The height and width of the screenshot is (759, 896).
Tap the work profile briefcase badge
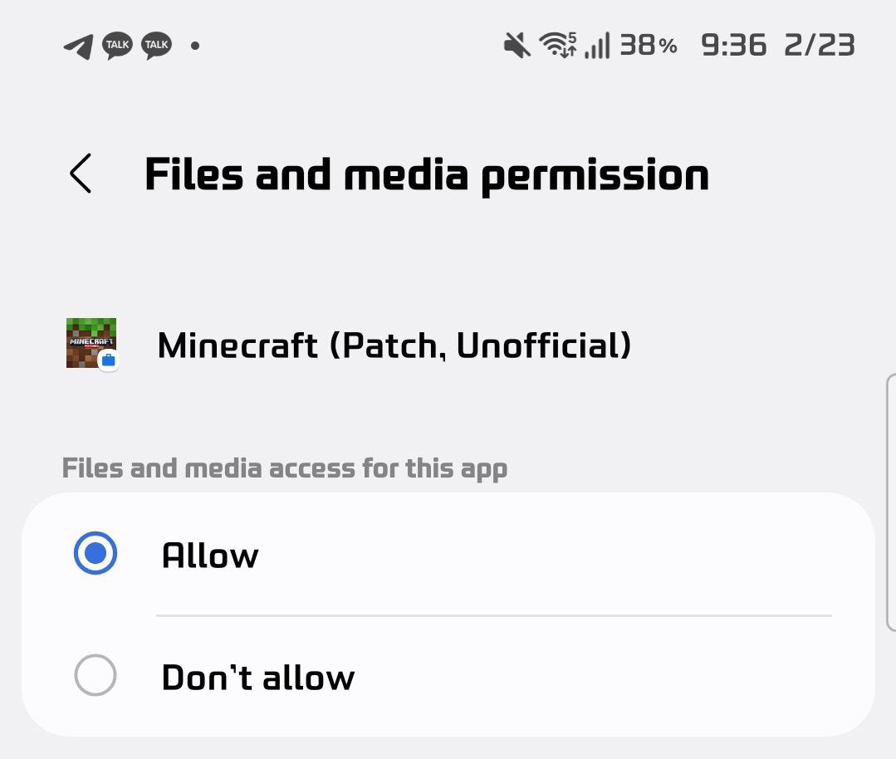coord(108,361)
